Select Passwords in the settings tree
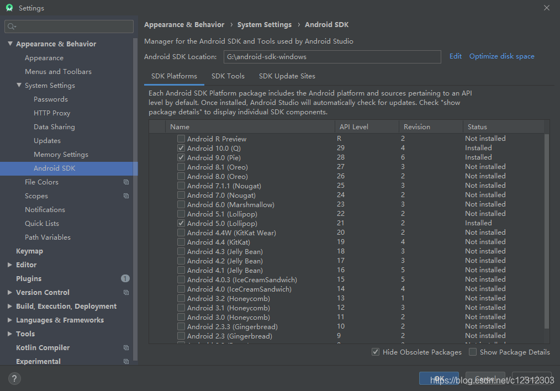This screenshot has height=391, width=560. pyautogui.click(x=51, y=99)
